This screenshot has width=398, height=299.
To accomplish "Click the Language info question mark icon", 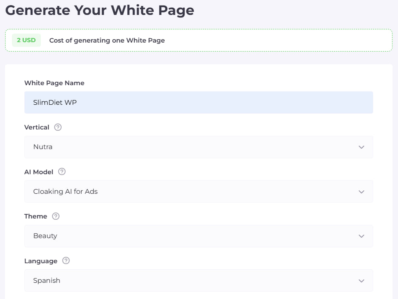I will (66, 261).
